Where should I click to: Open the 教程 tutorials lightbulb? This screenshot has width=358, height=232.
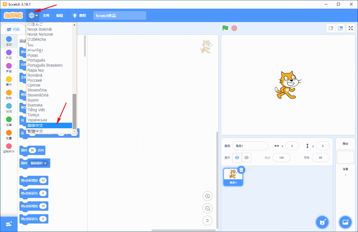(79, 16)
